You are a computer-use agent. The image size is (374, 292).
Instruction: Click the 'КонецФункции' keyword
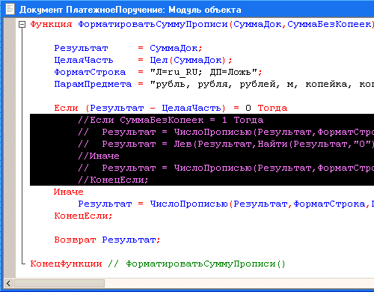66,264
